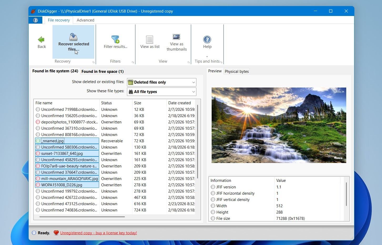Click red circle of depositphotos_11008977-stock file
Image resolution: width=382 pixels, height=245 pixels.
38,122
